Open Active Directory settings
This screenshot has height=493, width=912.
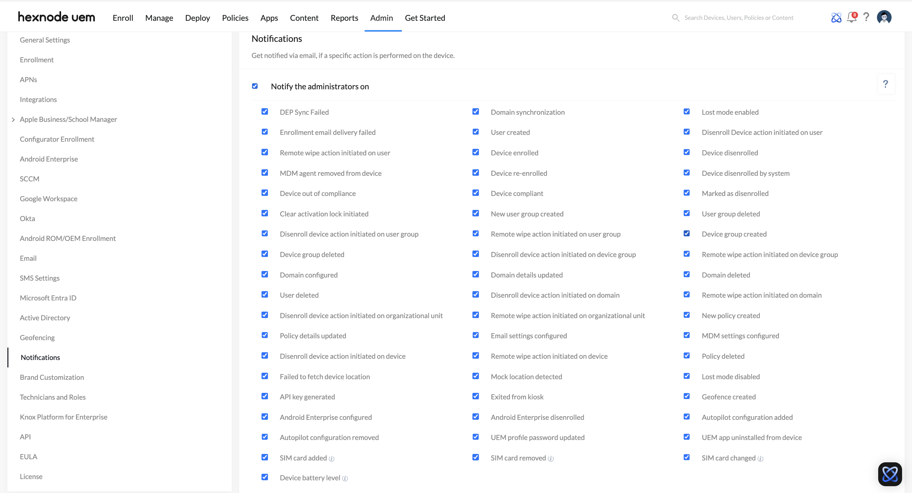point(45,318)
